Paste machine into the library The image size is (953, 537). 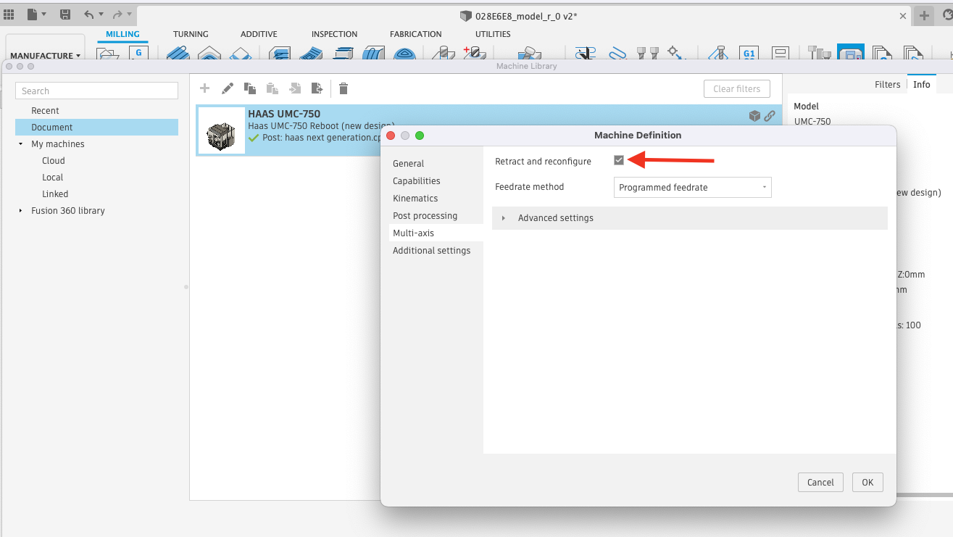pyautogui.click(x=272, y=88)
